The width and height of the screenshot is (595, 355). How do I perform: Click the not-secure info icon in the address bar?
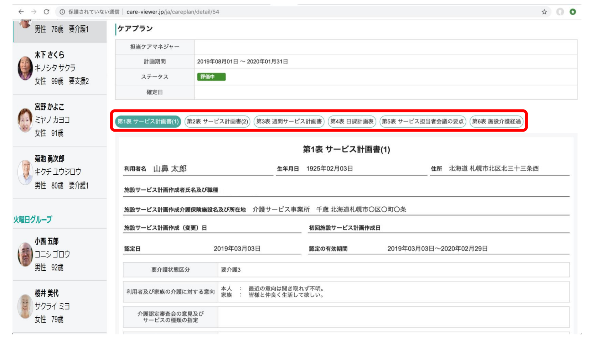click(62, 12)
